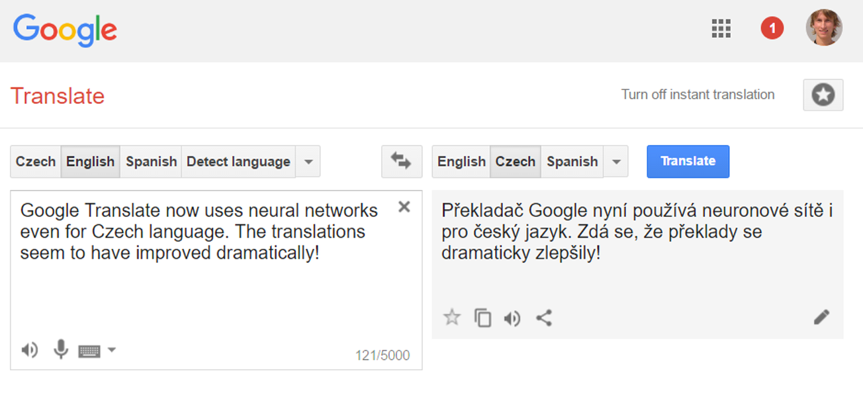Image resolution: width=863 pixels, height=397 pixels.
Task: Open the notifications badge showing 1
Action: [772, 28]
